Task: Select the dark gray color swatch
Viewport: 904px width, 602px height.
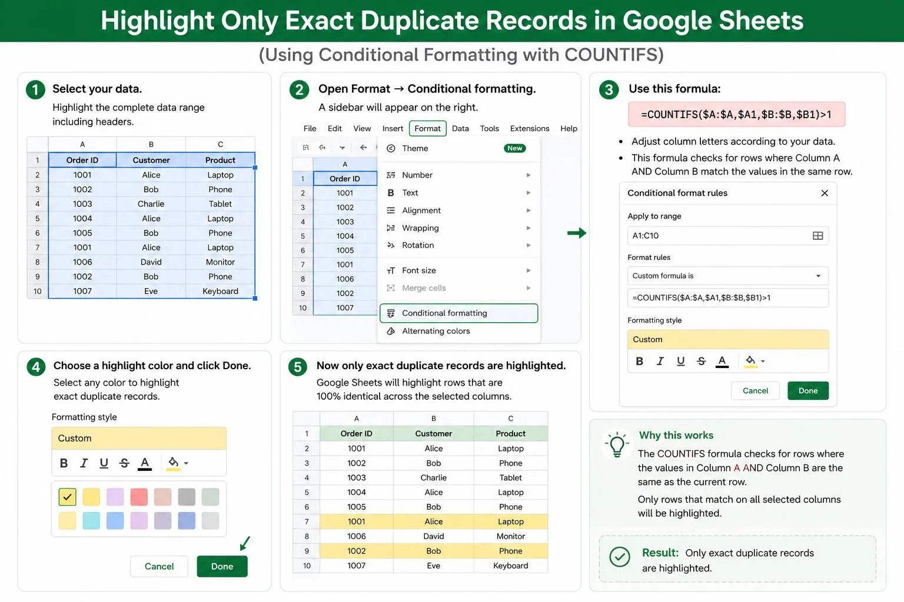Action: [187, 497]
